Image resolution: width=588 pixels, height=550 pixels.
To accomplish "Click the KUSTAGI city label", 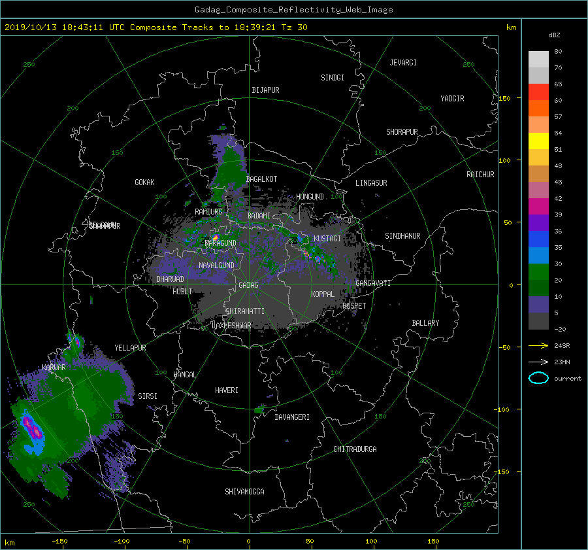I will 327,239.
